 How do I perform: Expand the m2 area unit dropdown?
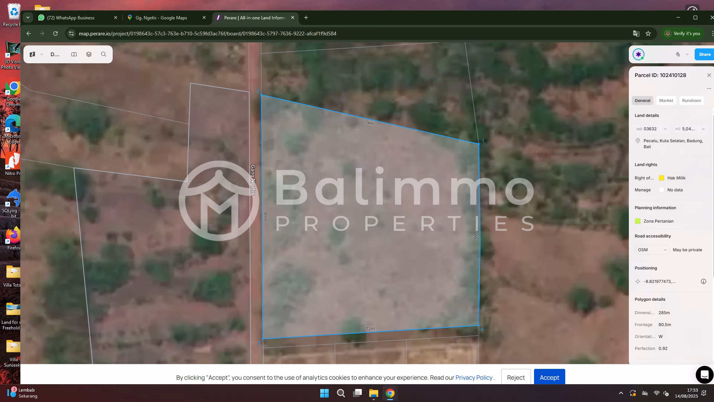click(x=703, y=129)
